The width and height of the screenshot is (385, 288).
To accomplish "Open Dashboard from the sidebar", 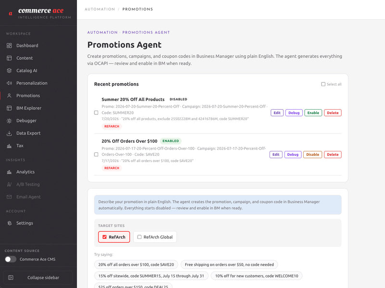I will [27, 46].
